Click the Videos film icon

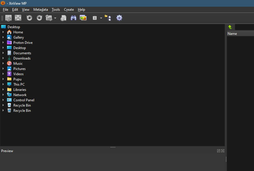pyautogui.click(x=9, y=74)
